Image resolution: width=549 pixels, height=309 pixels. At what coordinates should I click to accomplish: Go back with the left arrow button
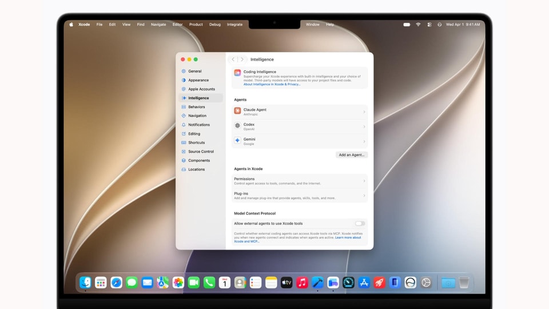(233, 60)
